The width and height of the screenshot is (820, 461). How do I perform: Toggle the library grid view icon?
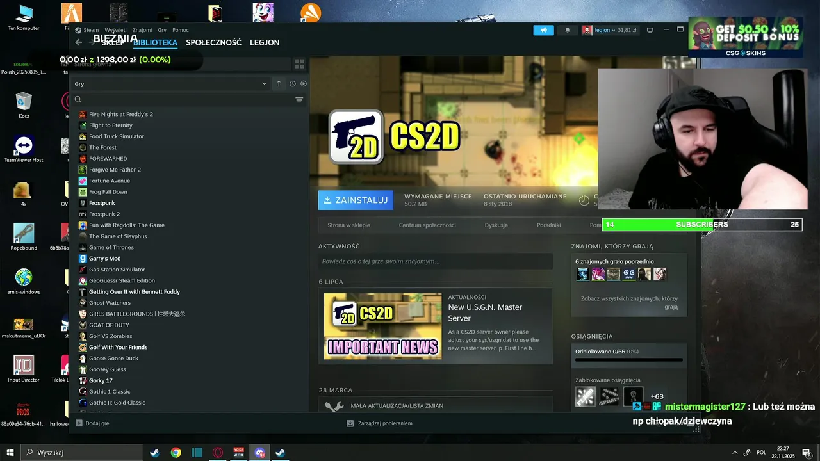(299, 64)
